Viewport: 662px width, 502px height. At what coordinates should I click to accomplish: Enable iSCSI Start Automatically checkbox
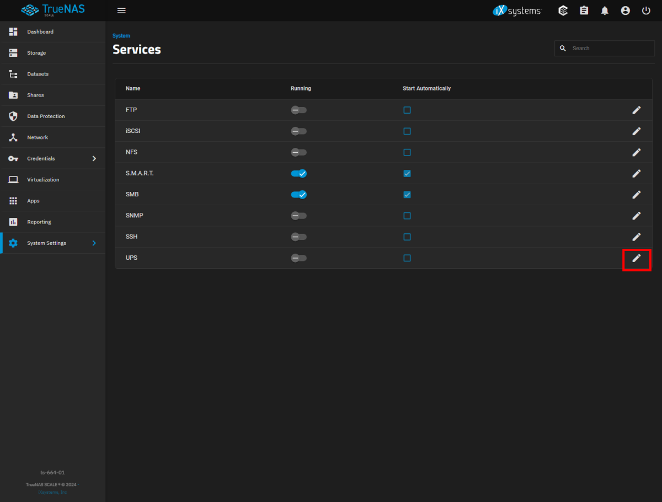click(x=407, y=131)
